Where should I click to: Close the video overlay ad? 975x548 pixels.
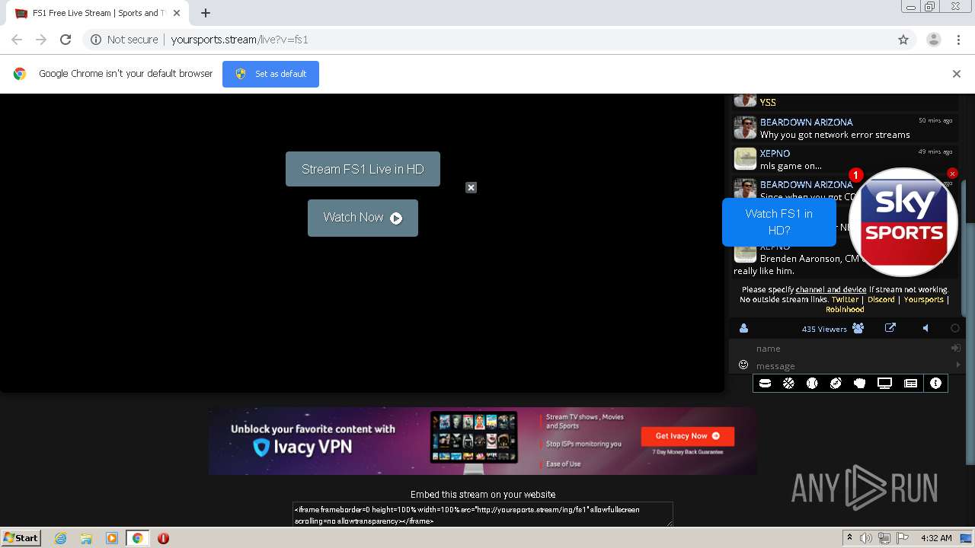pos(471,187)
